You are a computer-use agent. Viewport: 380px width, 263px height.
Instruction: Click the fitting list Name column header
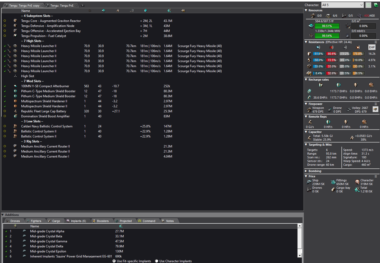pos(26,11)
